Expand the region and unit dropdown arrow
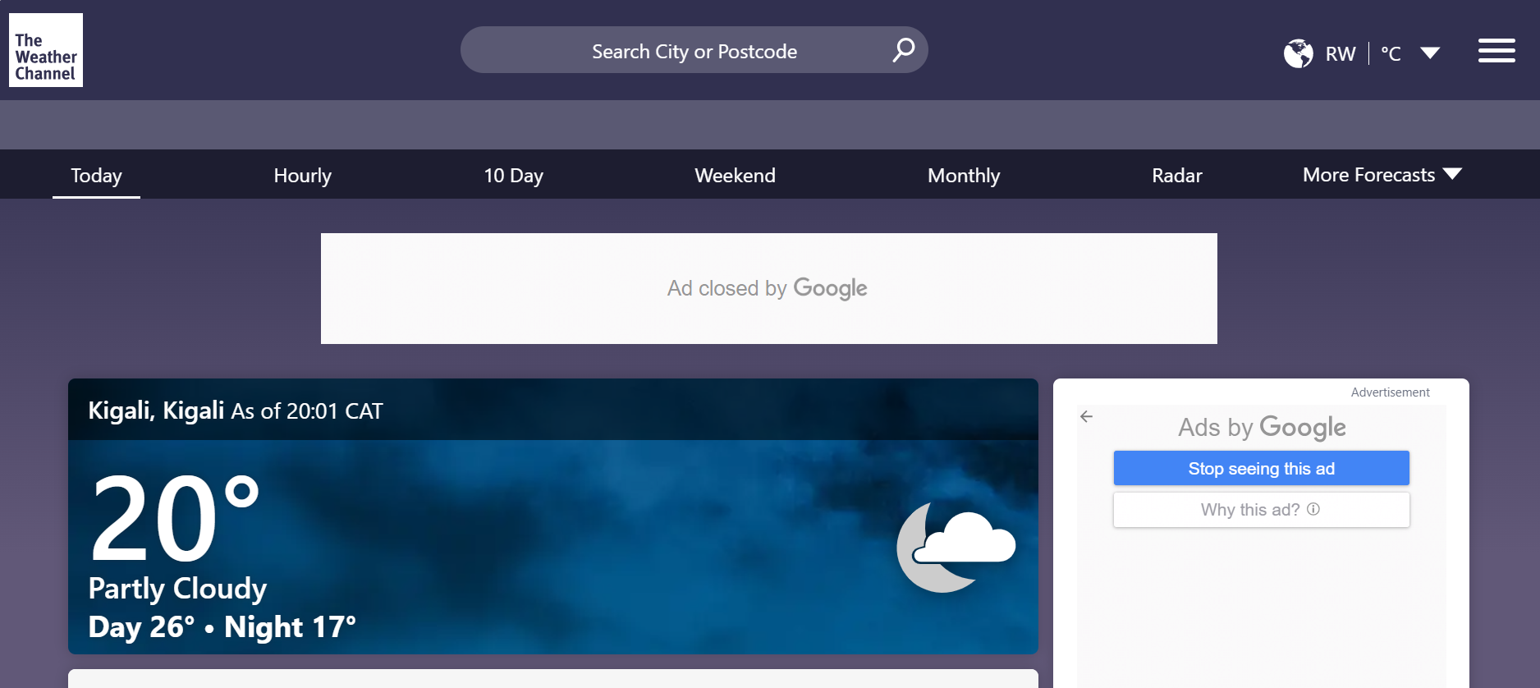This screenshot has width=1540, height=688. pyautogui.click(x=1430, y=53)
